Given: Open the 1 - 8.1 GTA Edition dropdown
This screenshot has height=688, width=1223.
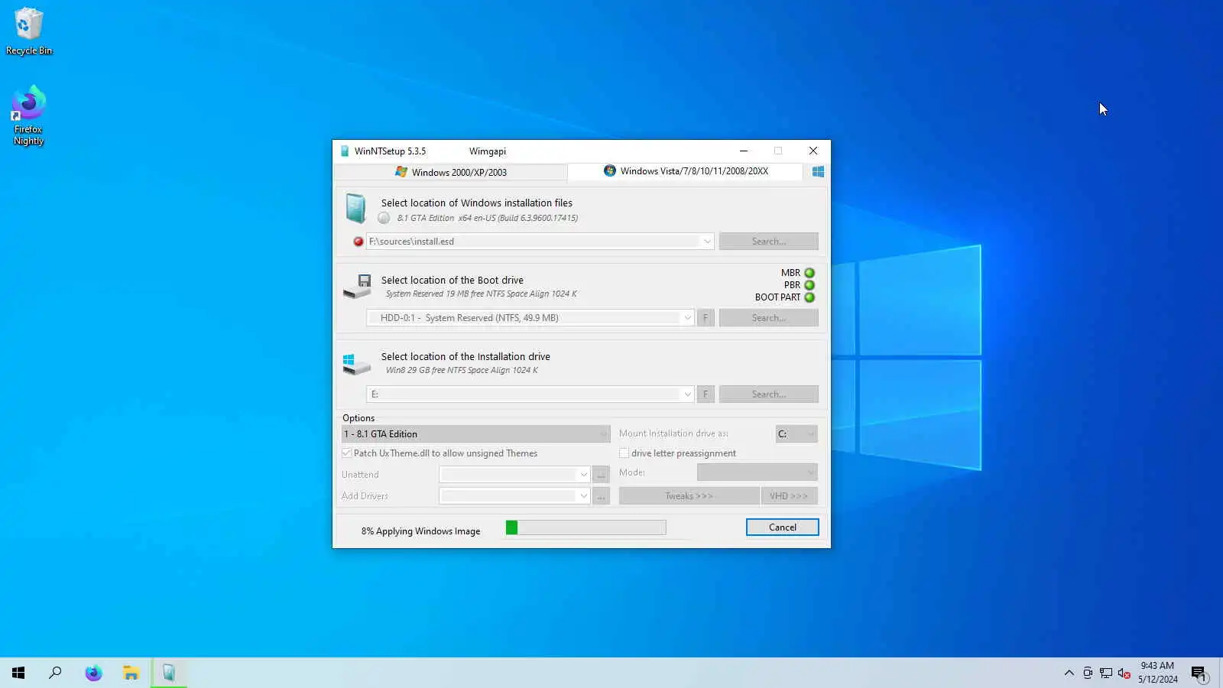Looking at the screenshot, I should (x=475, y=434).
